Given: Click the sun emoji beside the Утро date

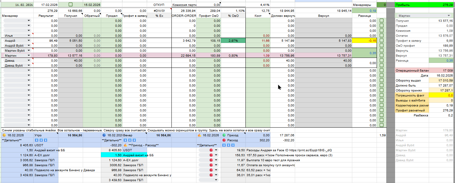Looking at the screenshot, I should pyautogui.click(x=4, y=135).
